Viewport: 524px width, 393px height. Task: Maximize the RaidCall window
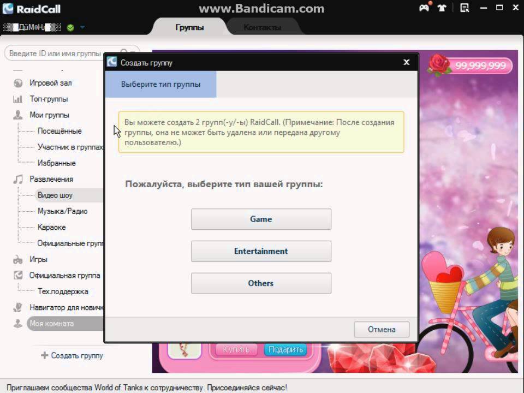[x=499, y=8]
